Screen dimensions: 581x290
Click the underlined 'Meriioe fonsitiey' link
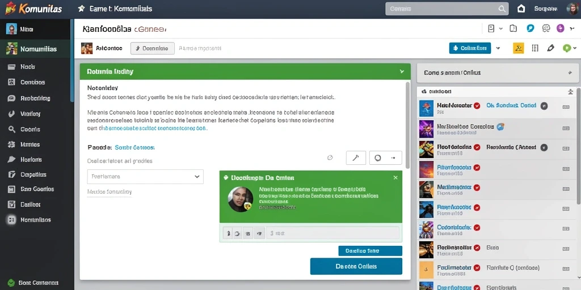(x=110, y=192)
